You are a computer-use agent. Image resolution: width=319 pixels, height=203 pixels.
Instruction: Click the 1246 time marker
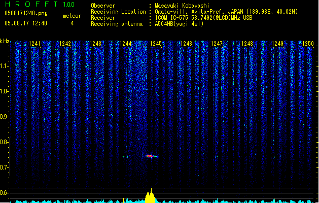(x=186, y=44)
